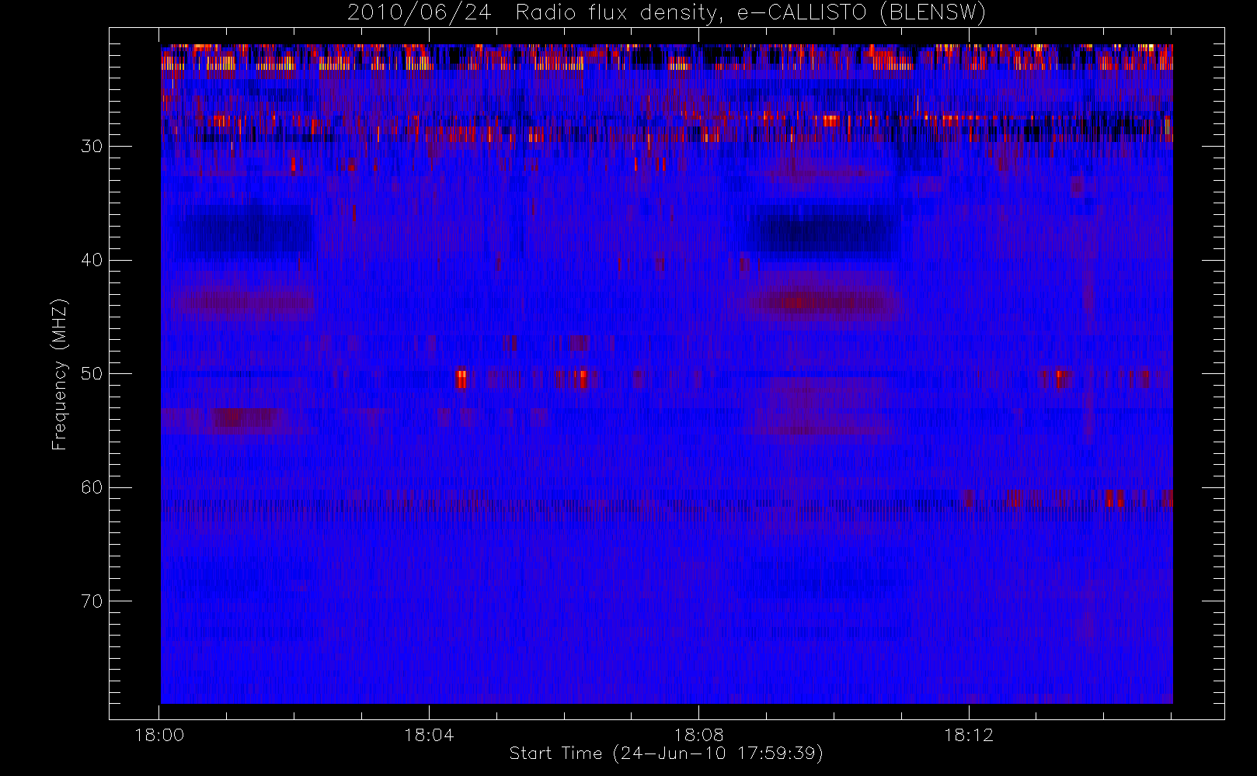Image resolution: width=1257 pixels, height=776 pixels.
Task: Click the 'Start Time (24-Jun-10 17:59:39)' label
Action: (x=666, y=753)
